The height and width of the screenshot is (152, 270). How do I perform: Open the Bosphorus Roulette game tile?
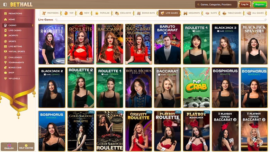coord(225,88)
